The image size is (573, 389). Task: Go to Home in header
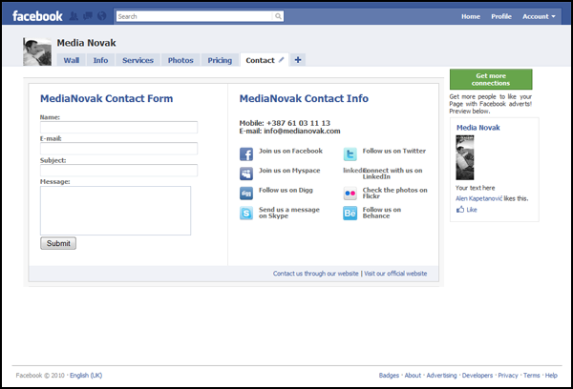[x=471, y=16]
